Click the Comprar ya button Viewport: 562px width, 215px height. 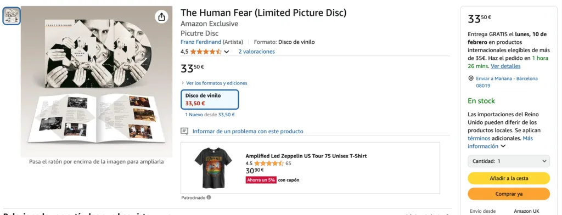pos(509,194)
